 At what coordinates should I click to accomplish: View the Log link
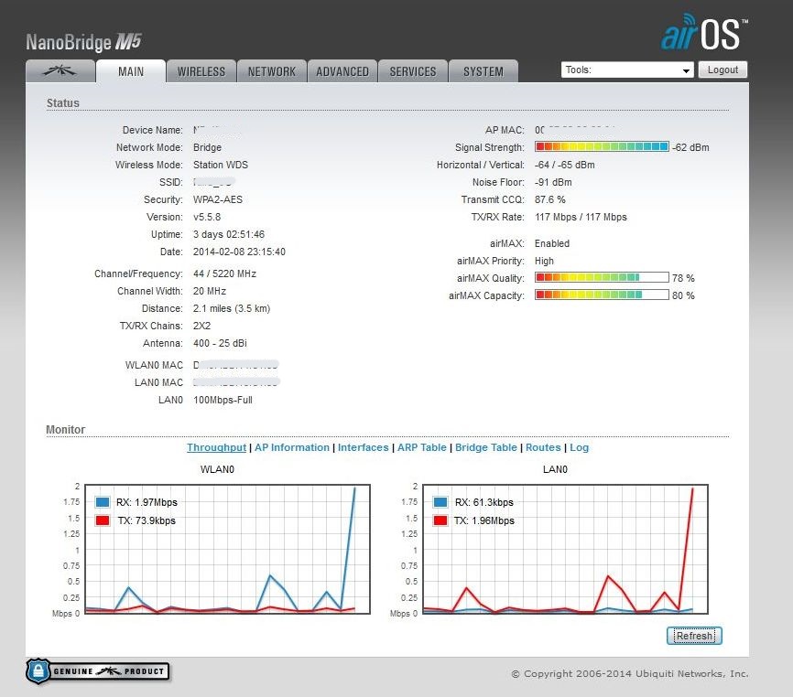(x=579, y=447)
